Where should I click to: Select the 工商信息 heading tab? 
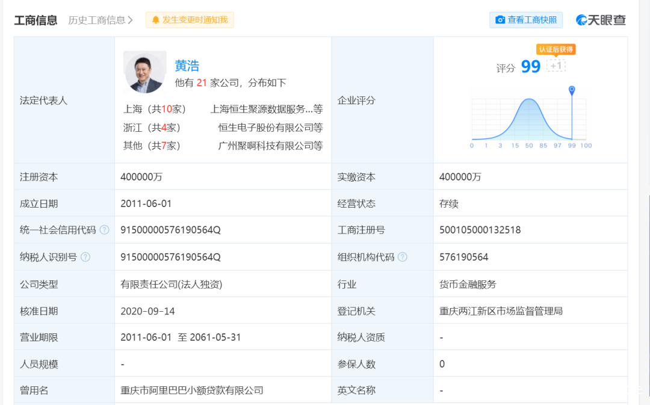36,20
